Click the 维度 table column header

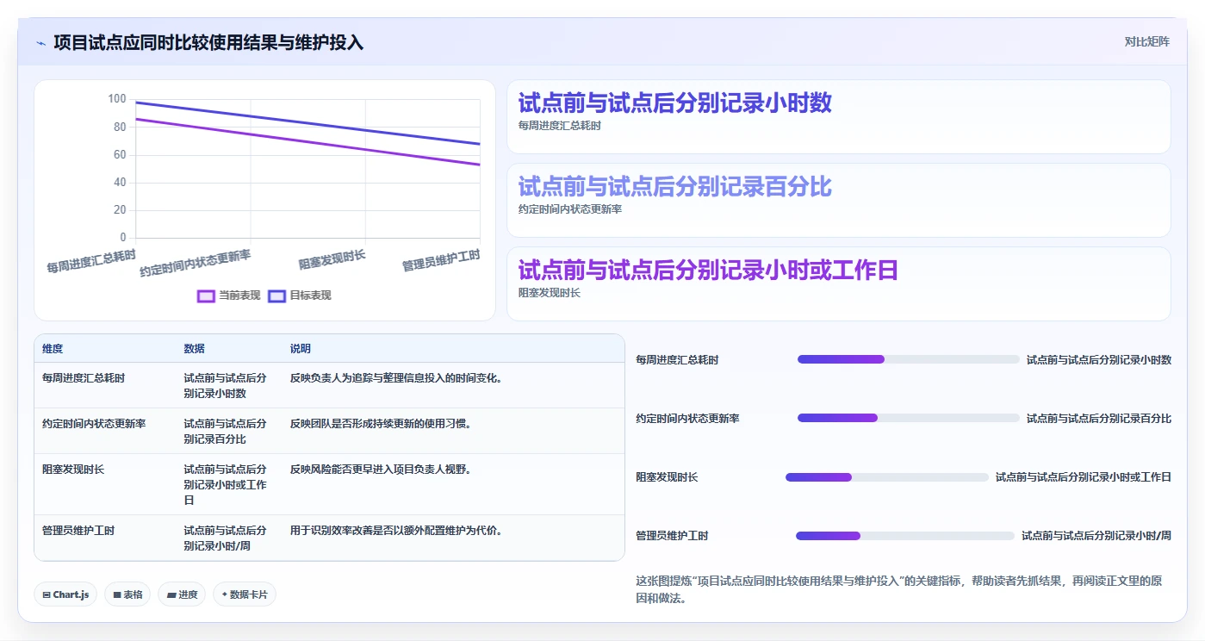[53, 349]
